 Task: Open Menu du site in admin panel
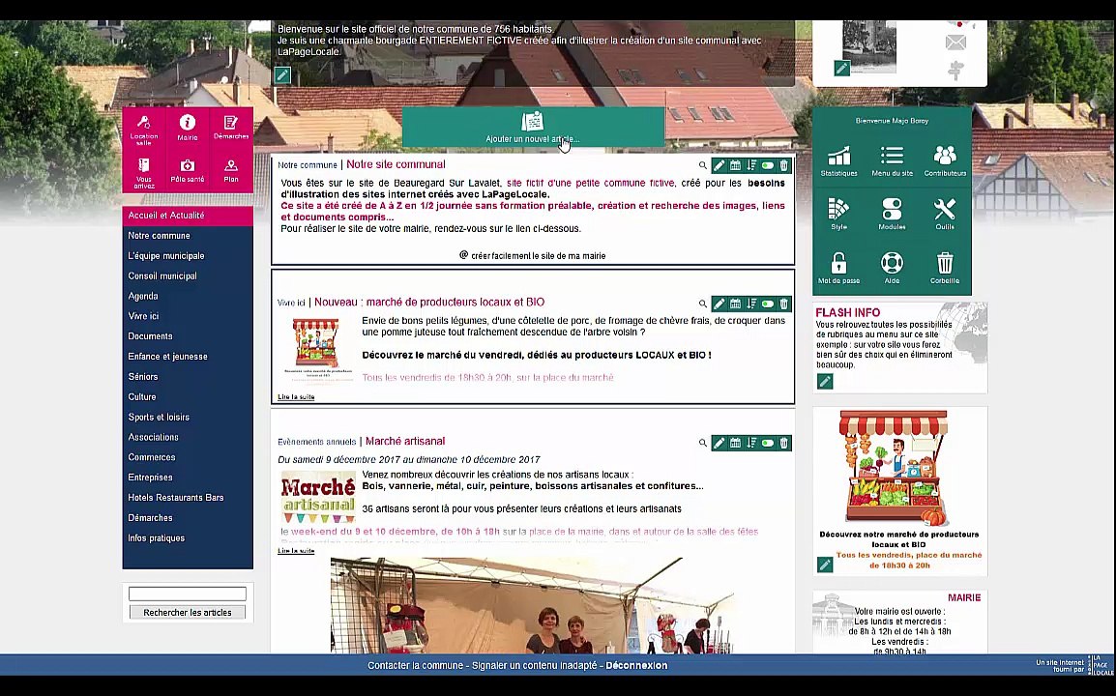click(x=892, y=160)
